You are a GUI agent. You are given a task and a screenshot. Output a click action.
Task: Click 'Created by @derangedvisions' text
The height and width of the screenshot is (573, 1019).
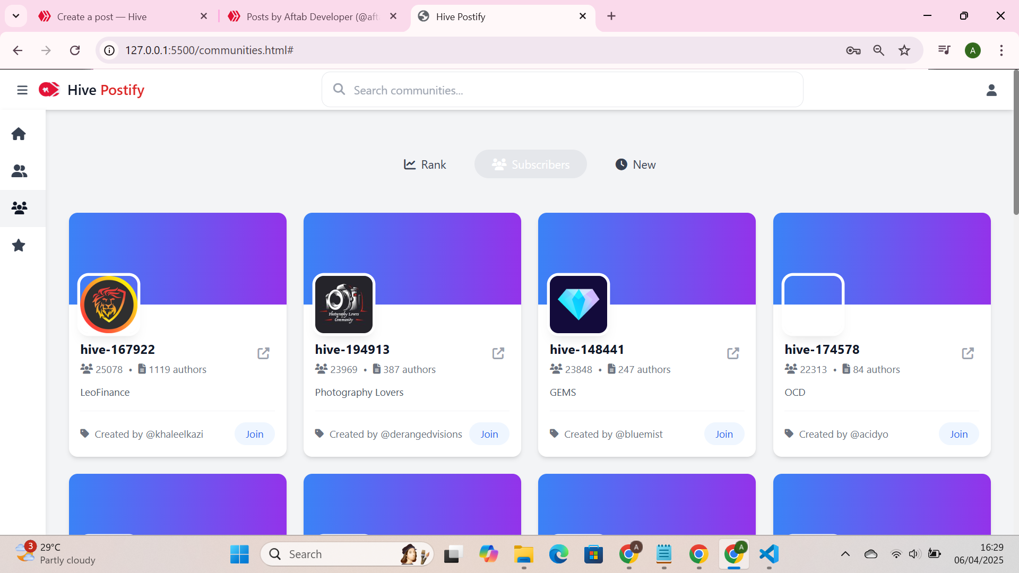395,434
